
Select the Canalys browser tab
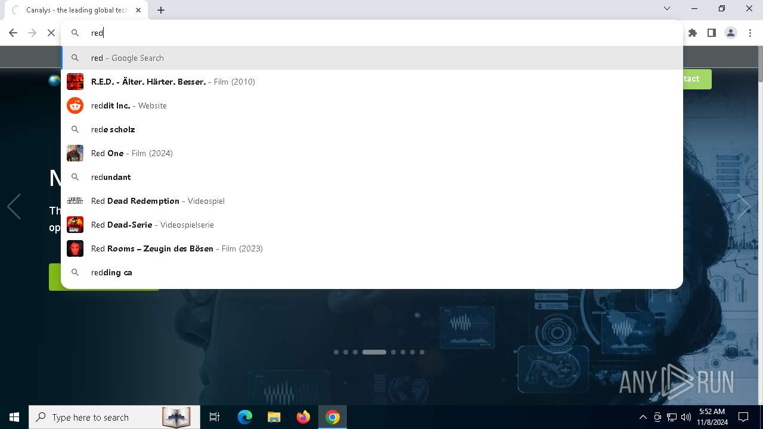[77, 10]
